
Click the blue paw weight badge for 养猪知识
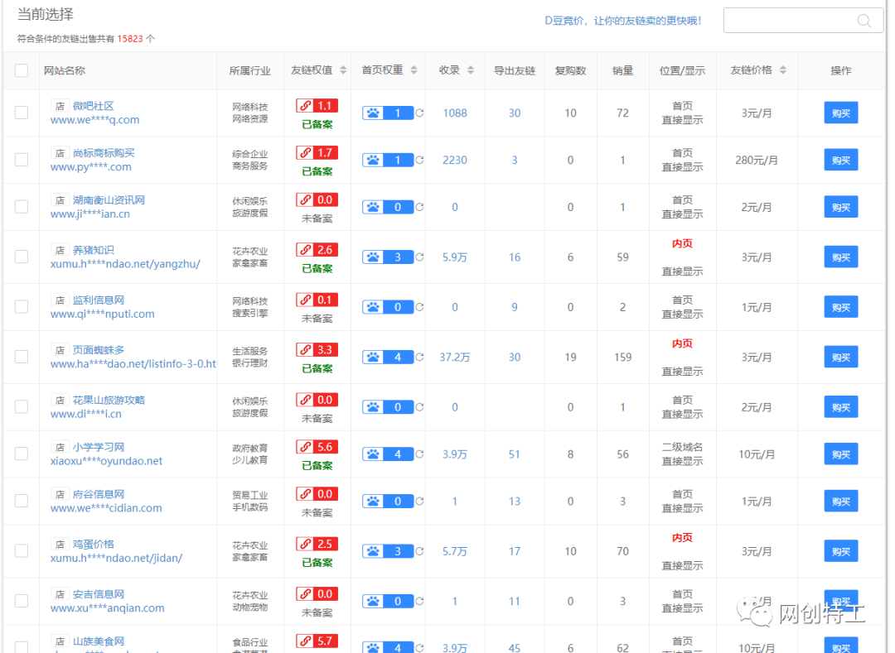click(x=389, y=257)
